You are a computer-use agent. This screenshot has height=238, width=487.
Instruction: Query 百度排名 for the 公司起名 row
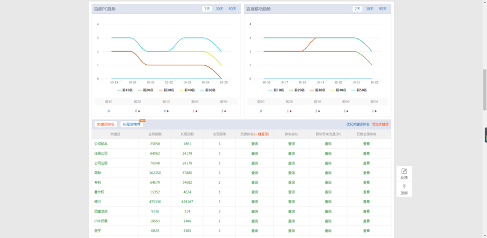click(x=254, y=144)
